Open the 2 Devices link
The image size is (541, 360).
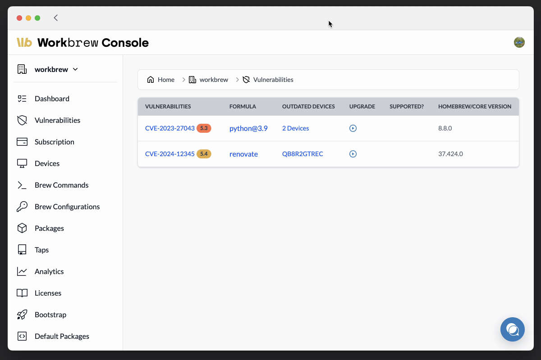(x=295, y=128)
